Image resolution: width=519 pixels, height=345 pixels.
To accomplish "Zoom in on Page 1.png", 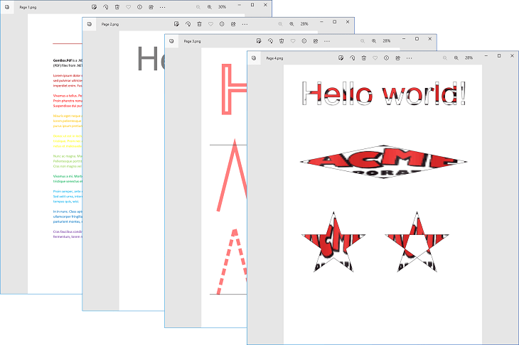I will [x=208, y=6].
